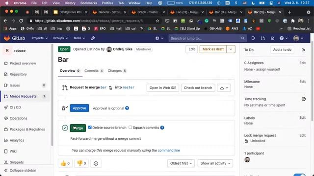
Task: Open Chrome extensions puzzle icon
Action: (293, 21)
